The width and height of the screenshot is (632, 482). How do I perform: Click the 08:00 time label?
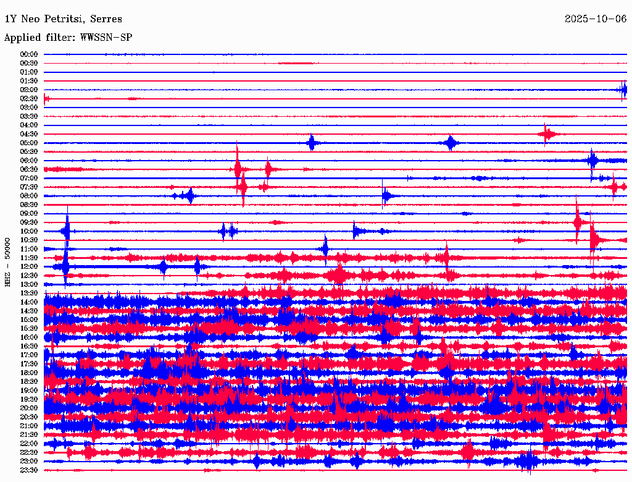click(x=28, y=196)
